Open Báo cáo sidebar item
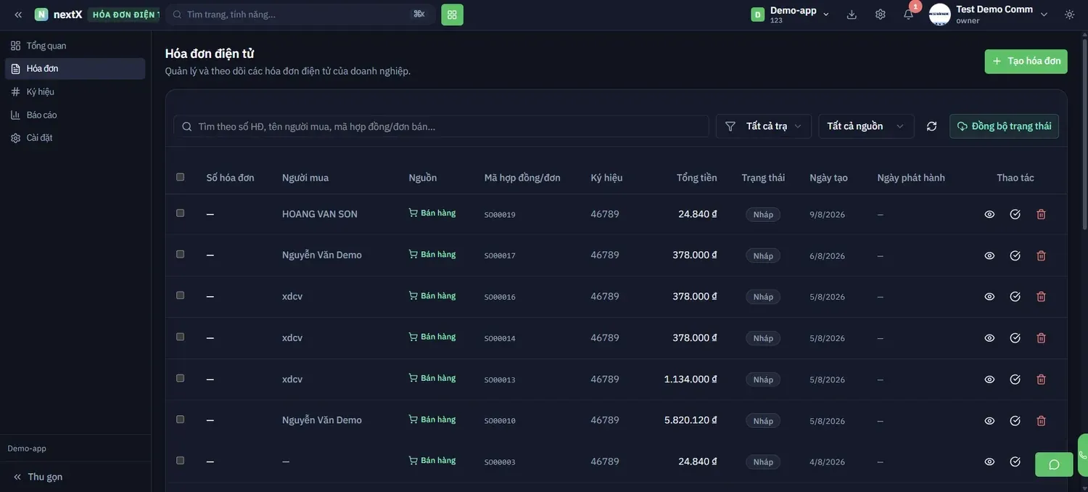This screenshot has width=1088, height=492. coord(75,115)
